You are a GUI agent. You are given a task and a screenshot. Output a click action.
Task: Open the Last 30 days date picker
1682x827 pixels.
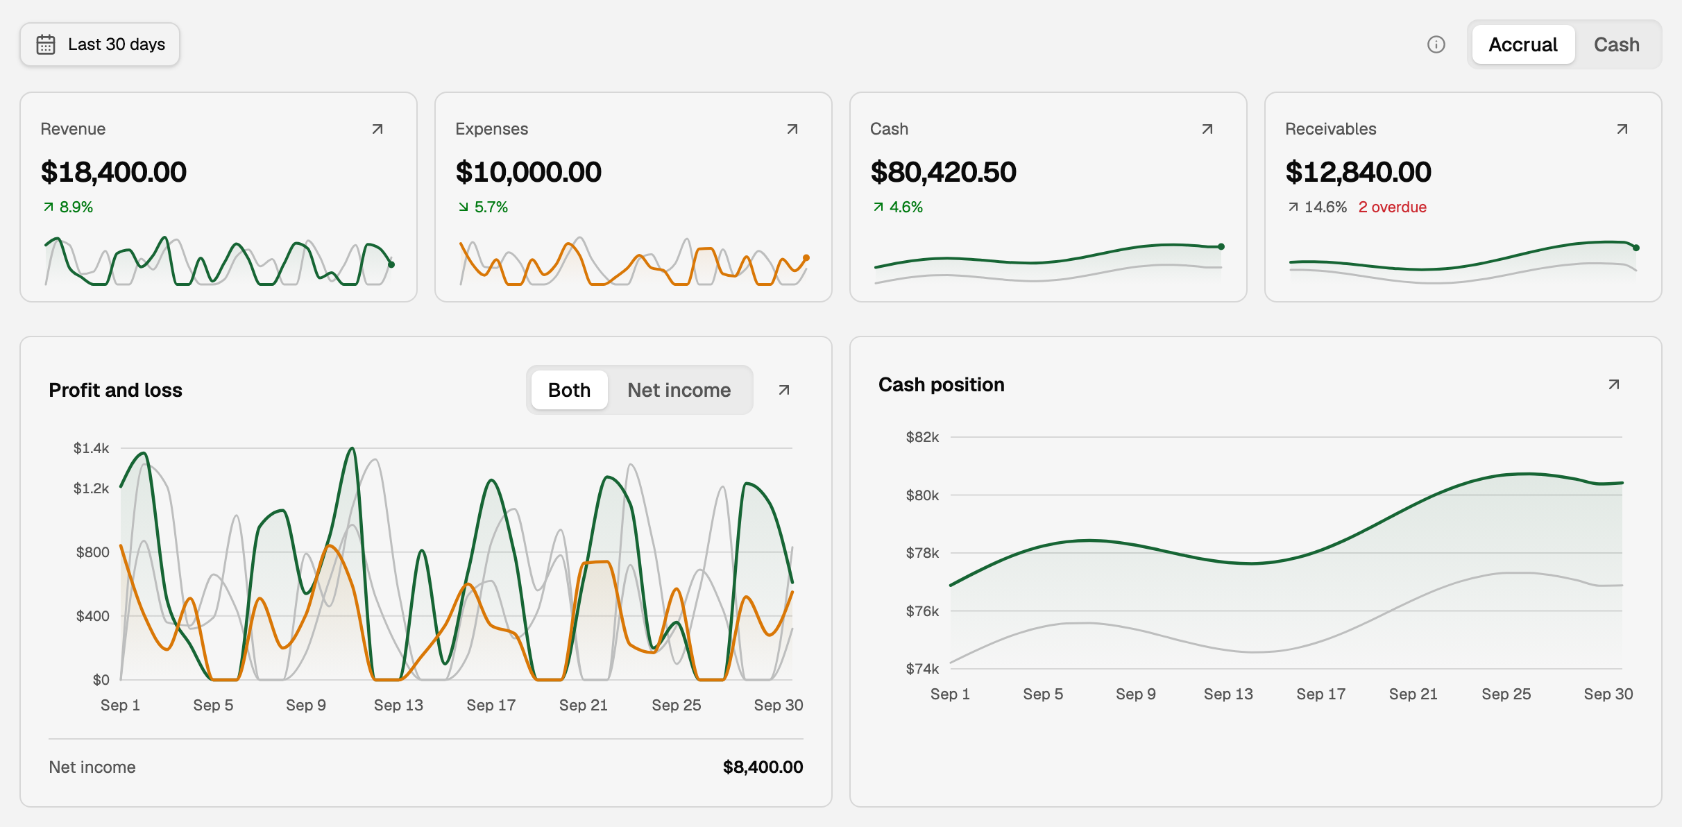[x=100, y=44]
